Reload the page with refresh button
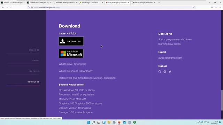 [11, 8]
